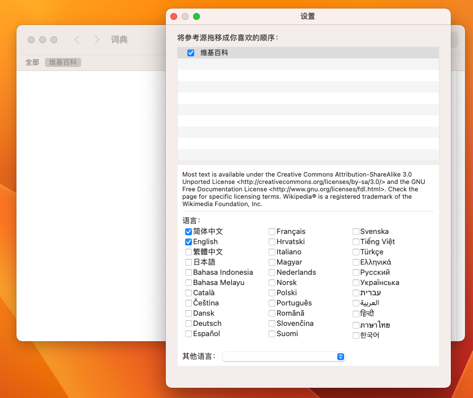Uncheck the 维基百科 source checkbox

[191, 53]
